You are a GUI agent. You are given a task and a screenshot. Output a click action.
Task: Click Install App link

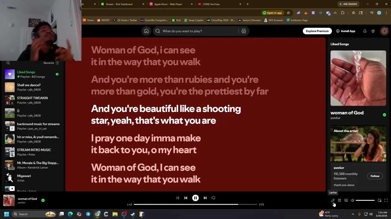[345, 31]
